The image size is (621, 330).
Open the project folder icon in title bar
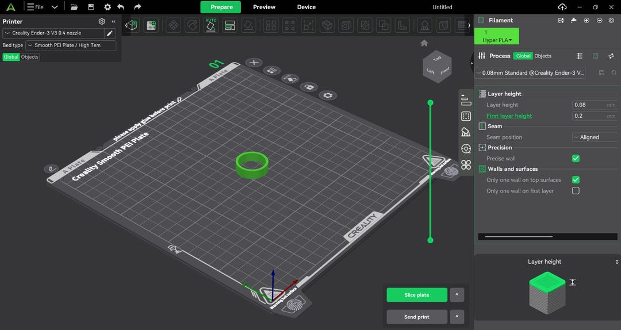[74, 7]
